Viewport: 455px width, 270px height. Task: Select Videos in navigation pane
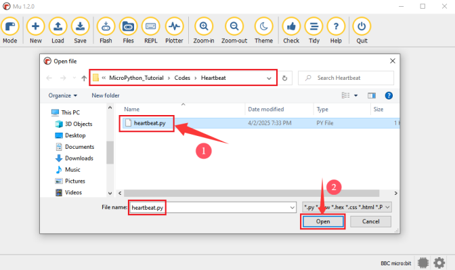point(68,192)
